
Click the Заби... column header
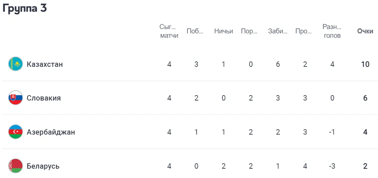pos(278,31)
